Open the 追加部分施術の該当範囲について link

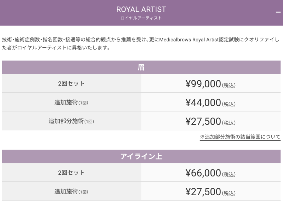[x=240, y=137]
